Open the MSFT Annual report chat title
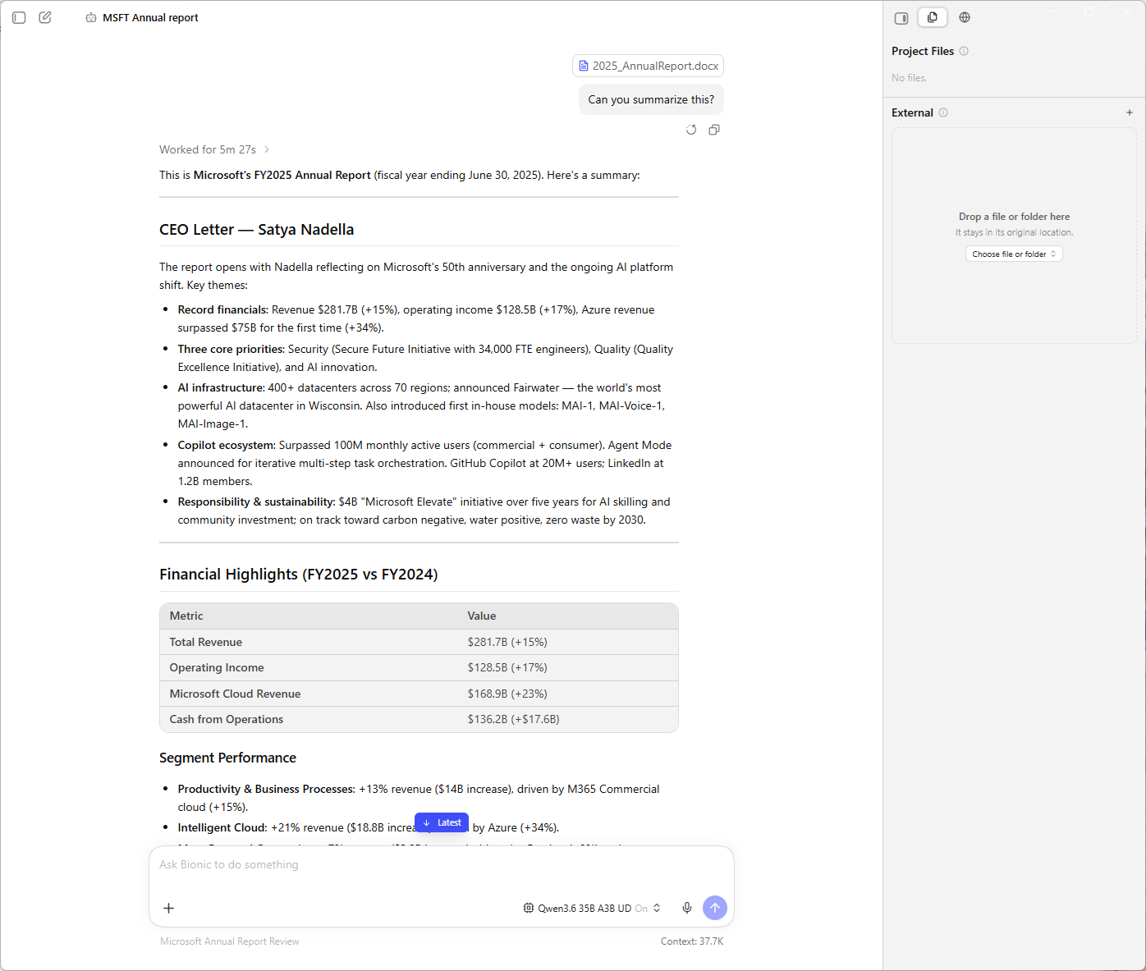1146x971 pixels. [150, 17]
